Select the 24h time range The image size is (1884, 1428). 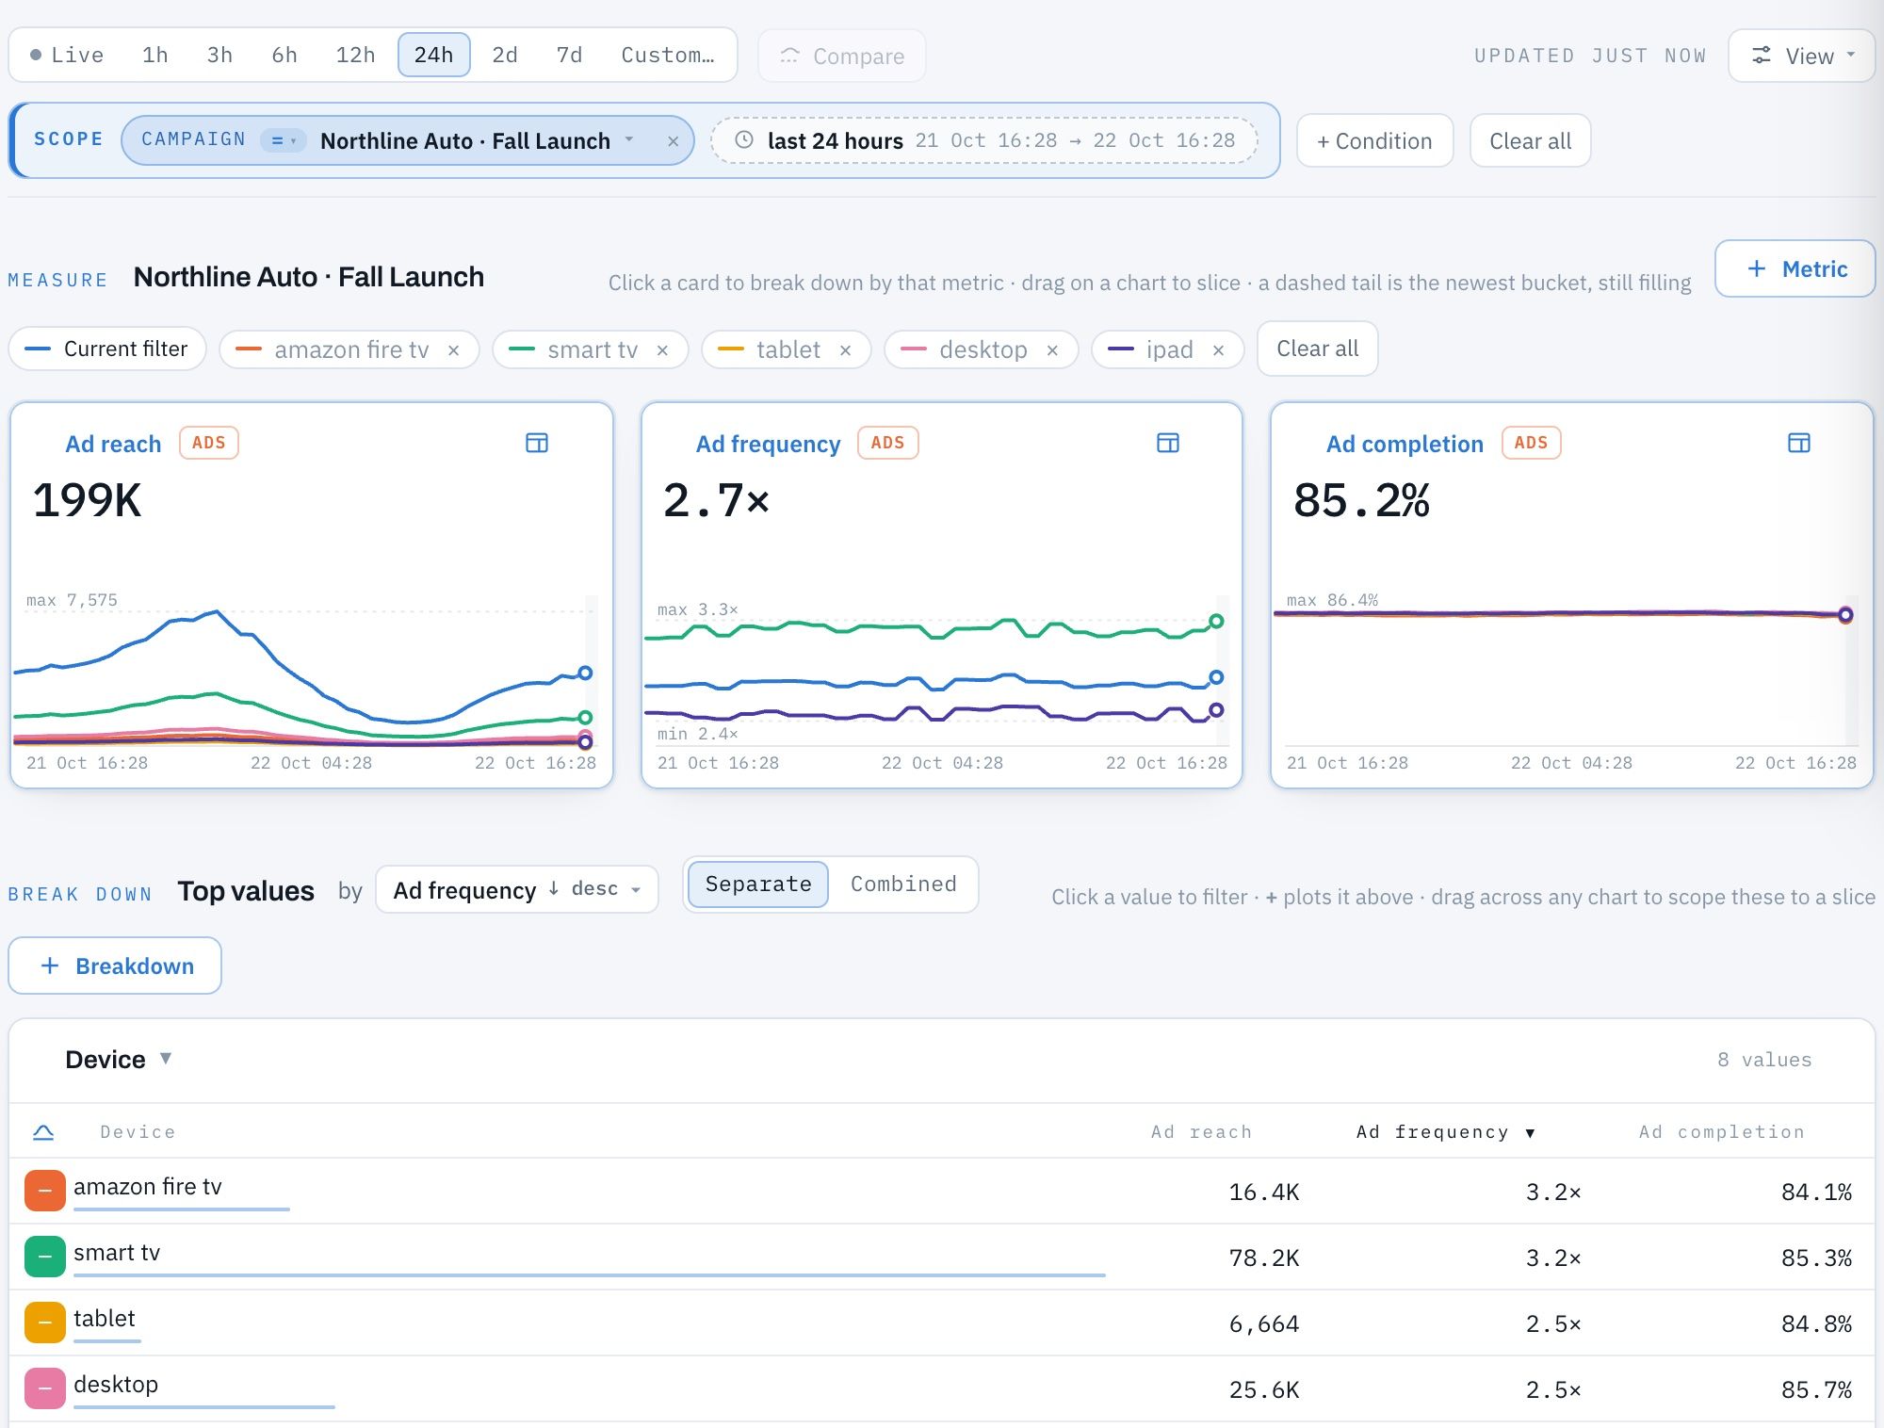coord(434,55)
